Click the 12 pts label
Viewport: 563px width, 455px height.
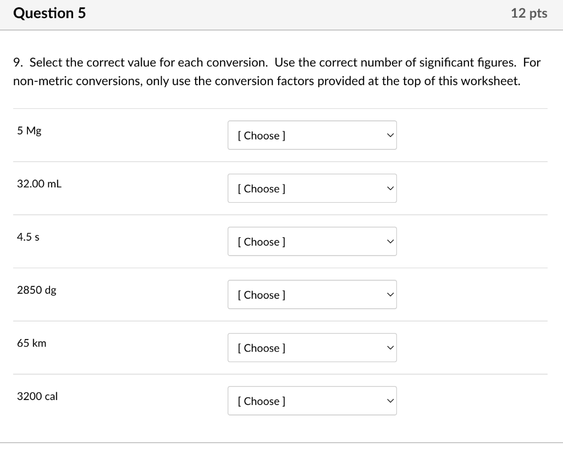point(528,13)
